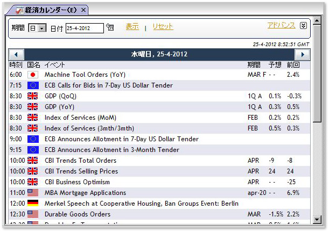Click period apr-20 for MBA Mortgage Applications
The width and height of the screenshot is (329, 232).
257,193
